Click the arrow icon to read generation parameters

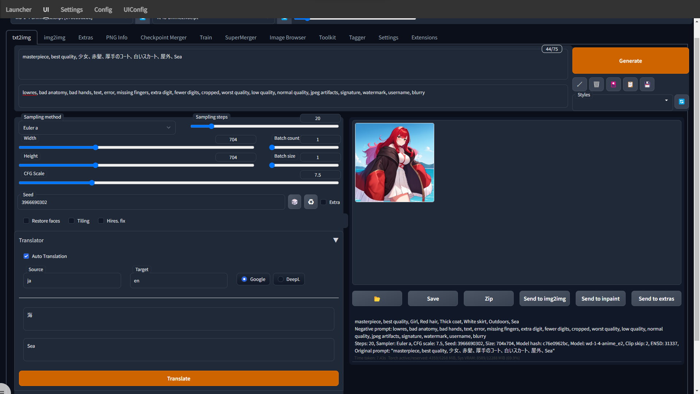point(579,84)
